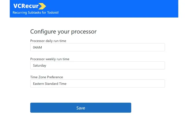This screenshot has height=117, width=188.
Task: Click the Recurring Subtasks for Todoist tagline
Action: [36, 13]
